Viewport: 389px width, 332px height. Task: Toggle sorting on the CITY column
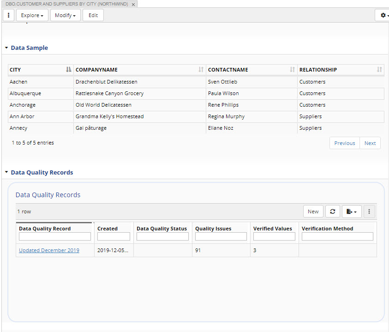pyautogui.click(x=68, y=69)
